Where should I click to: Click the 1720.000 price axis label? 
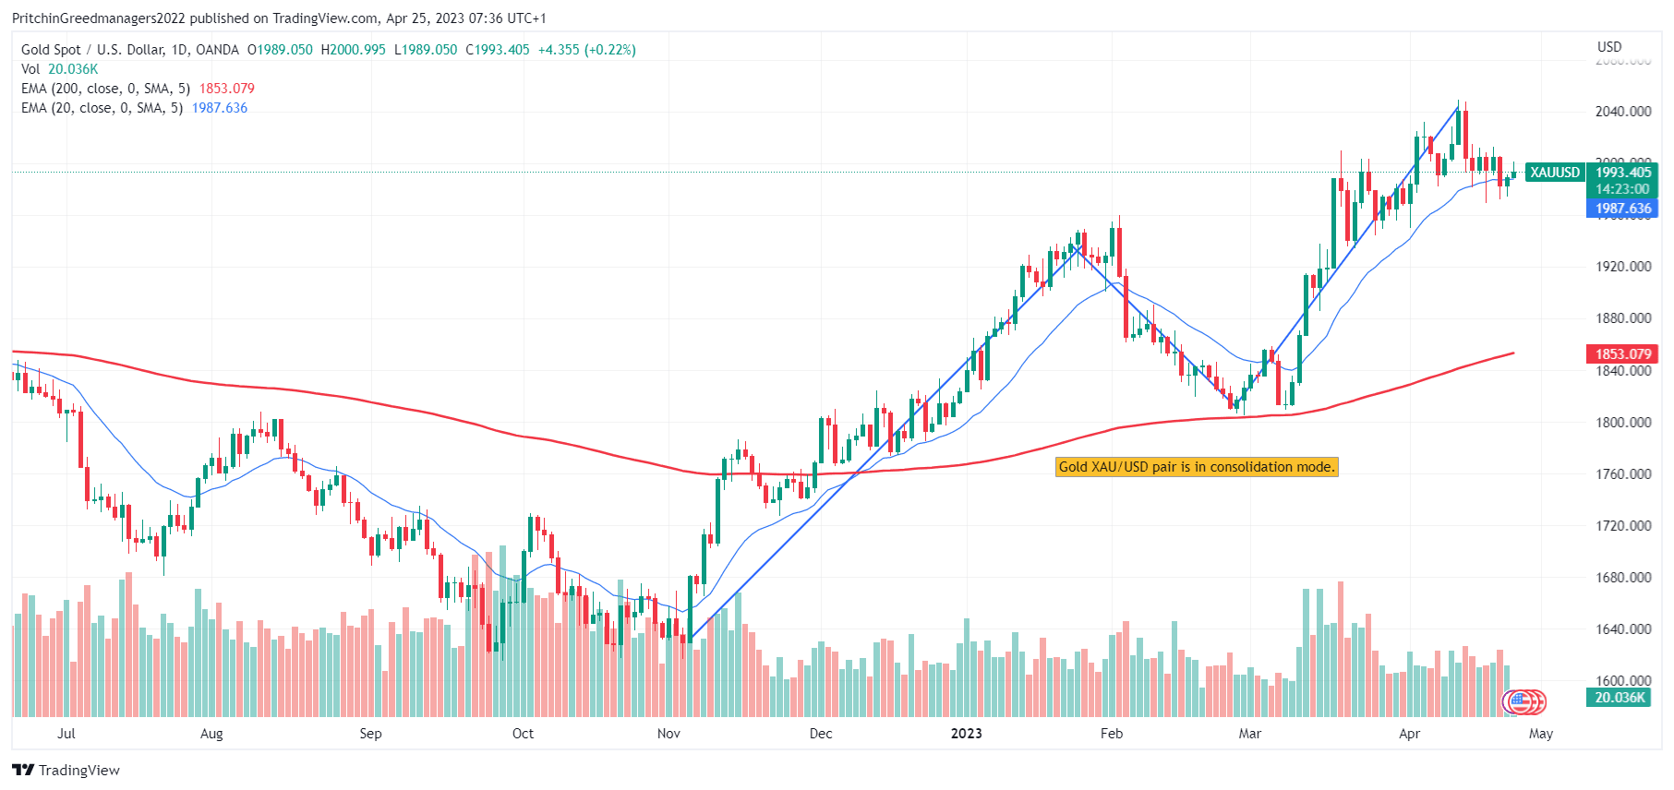(x=1623, y=526)
